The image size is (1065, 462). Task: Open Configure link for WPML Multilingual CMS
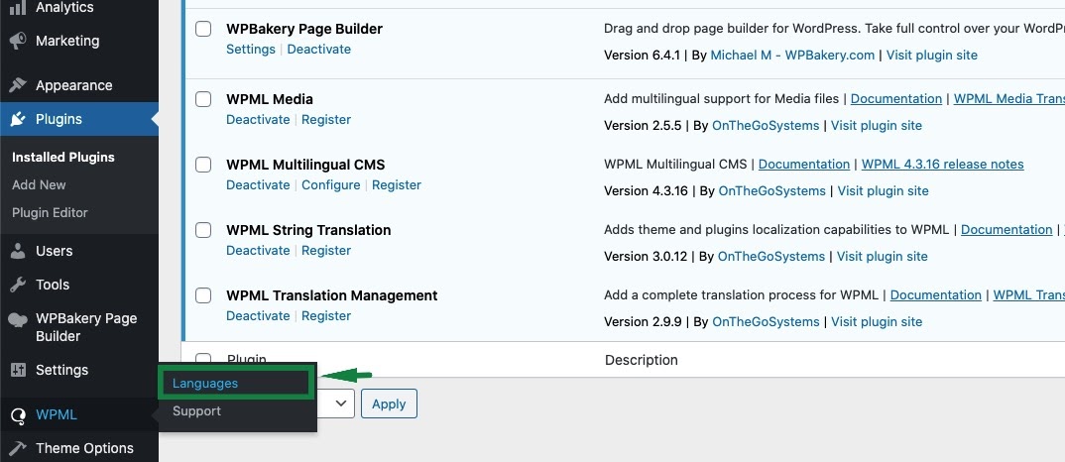pos(331,185)
